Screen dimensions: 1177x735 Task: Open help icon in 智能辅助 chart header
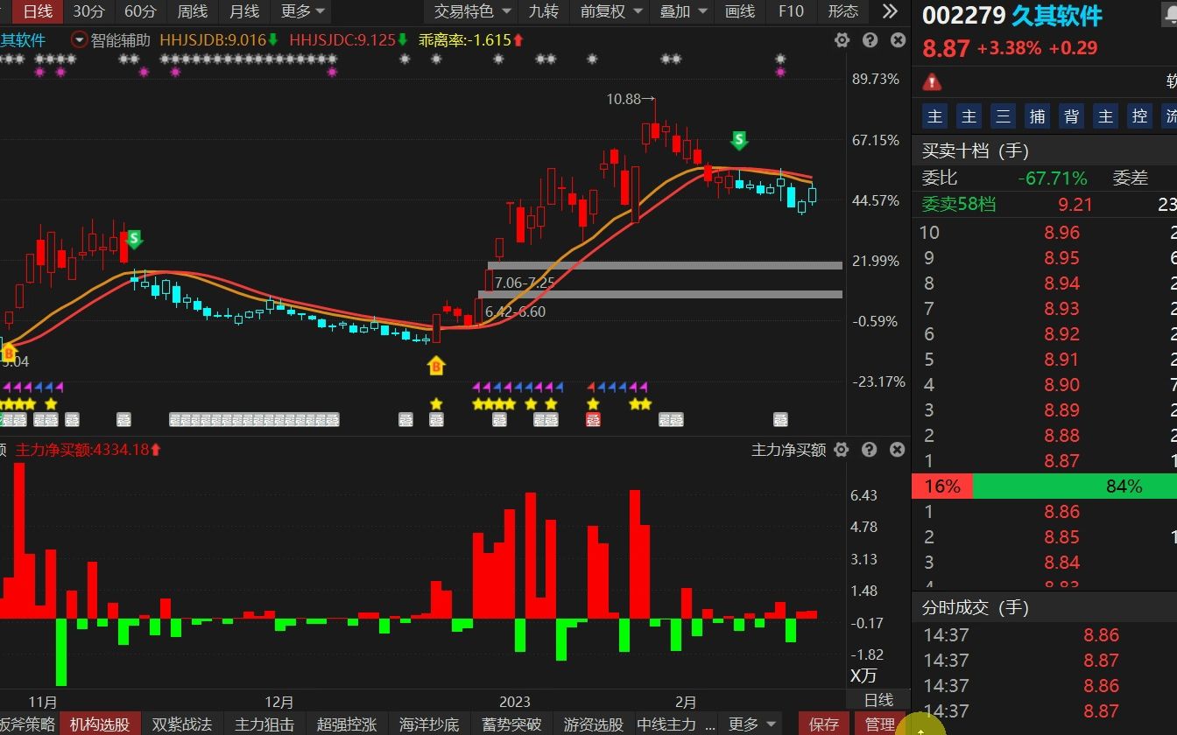(x=870, y=40)
